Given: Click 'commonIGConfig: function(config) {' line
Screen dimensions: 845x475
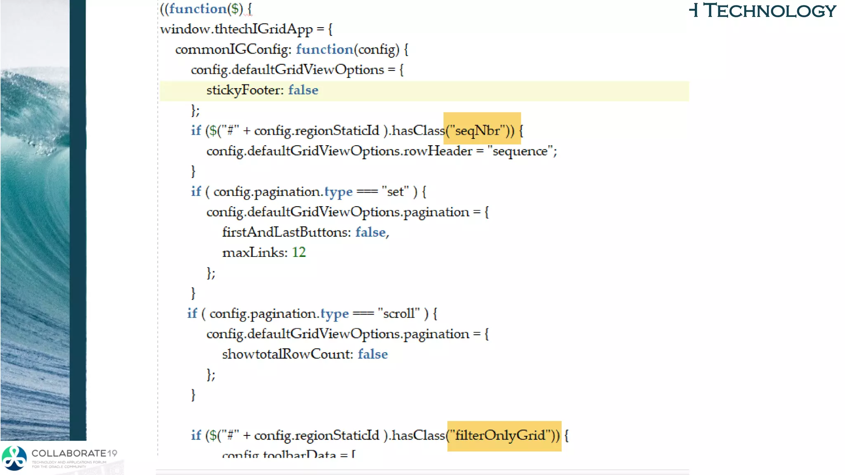Looking at the screenshot, I should tap(292, 49).
